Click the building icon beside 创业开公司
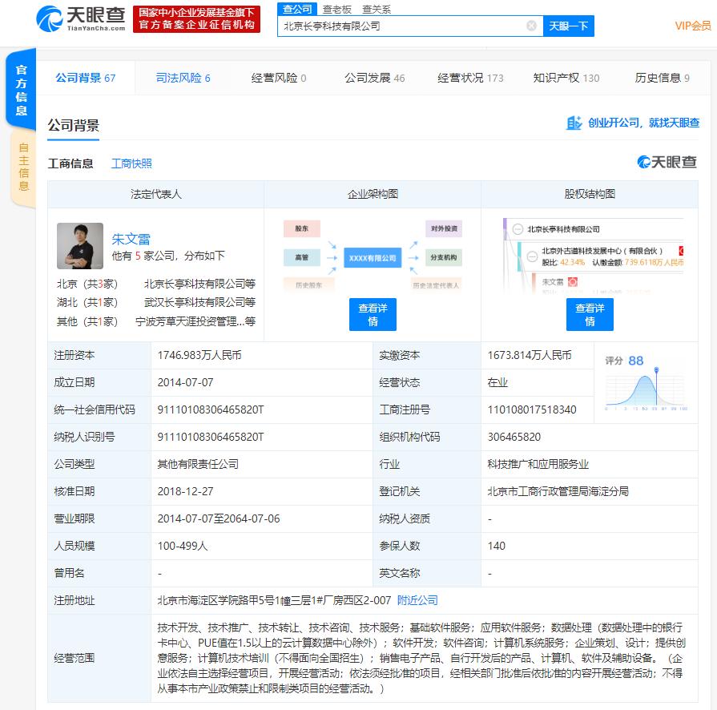717x710 pixels. tap(574, 123)
